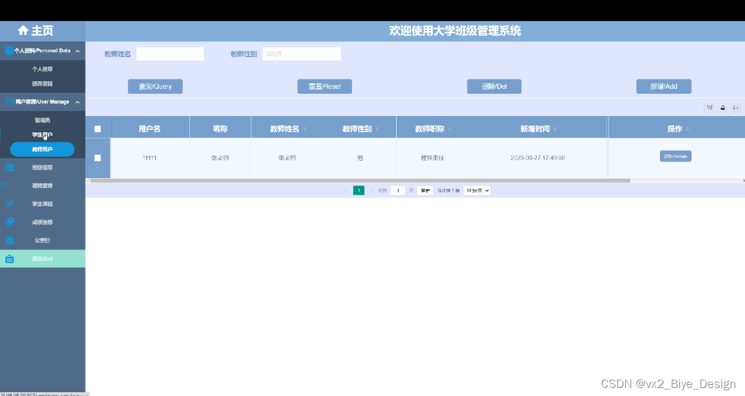Click the 11111 username cell
Image resolution: width=745 pixels, height=396 pixels.
click(150, 158)
